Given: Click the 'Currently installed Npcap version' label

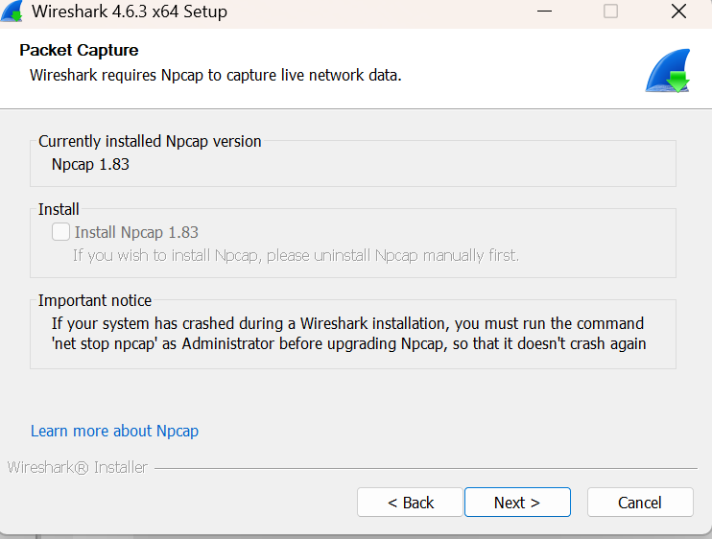Looking at the screenshot, I should point(150,142).
